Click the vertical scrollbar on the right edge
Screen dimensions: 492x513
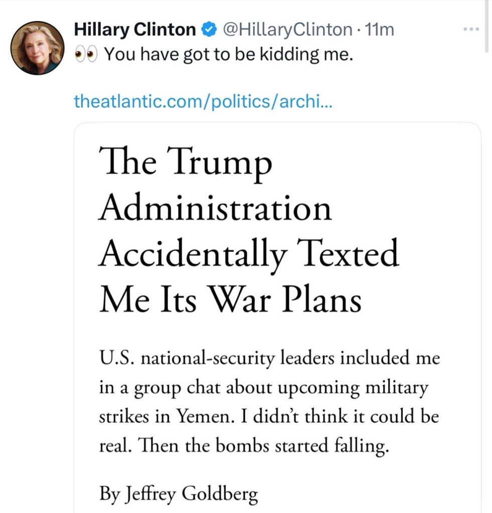(486, 25)
